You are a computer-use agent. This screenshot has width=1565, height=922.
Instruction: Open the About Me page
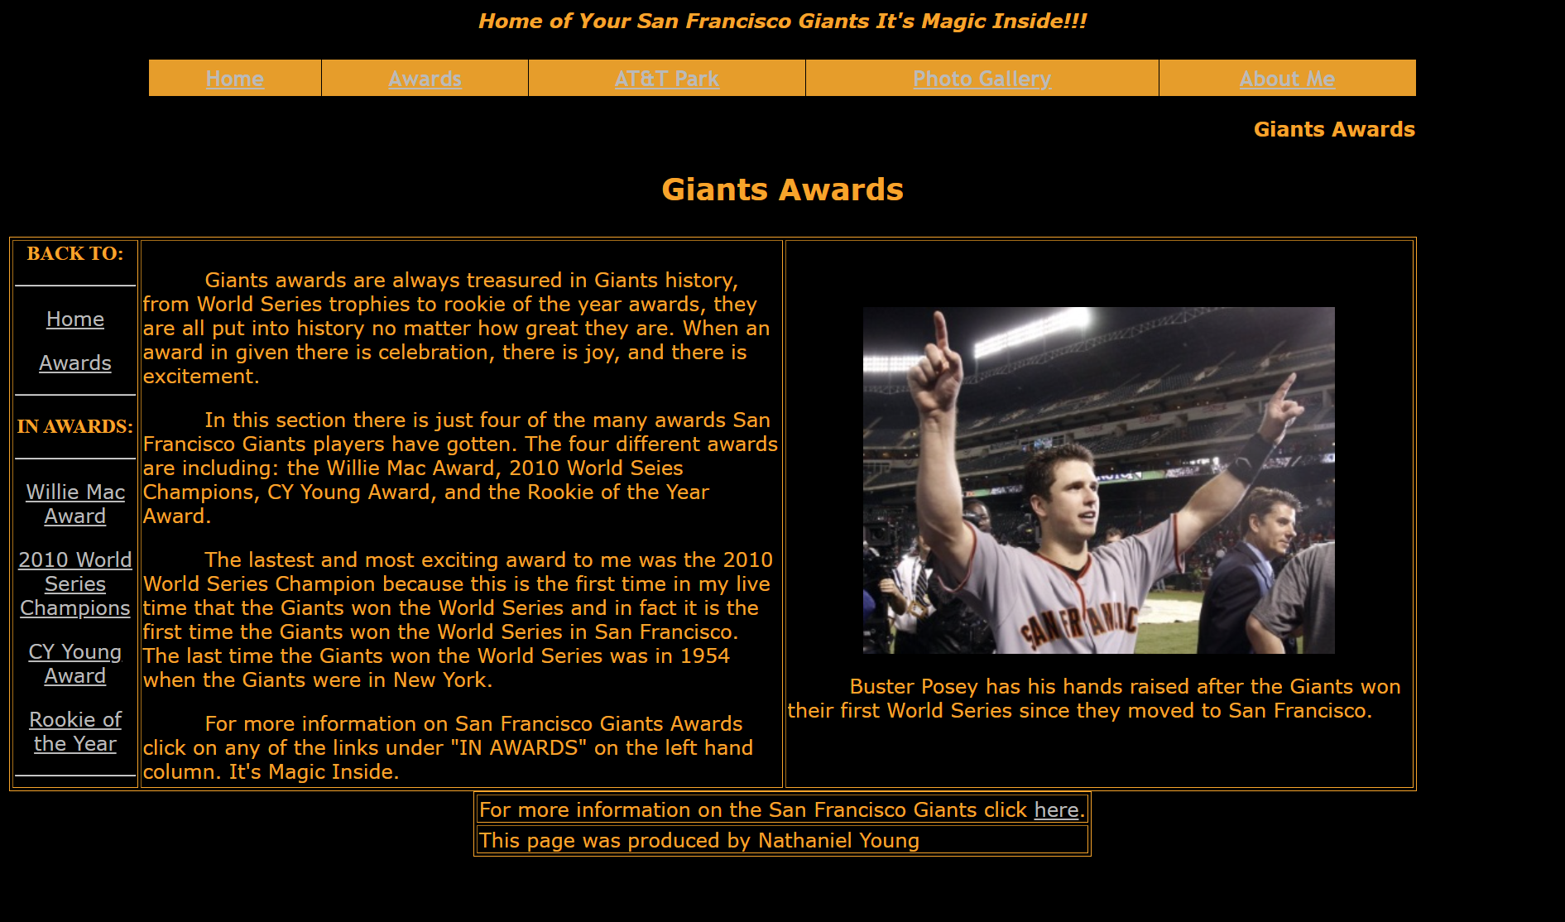(x=1287, y=79)
